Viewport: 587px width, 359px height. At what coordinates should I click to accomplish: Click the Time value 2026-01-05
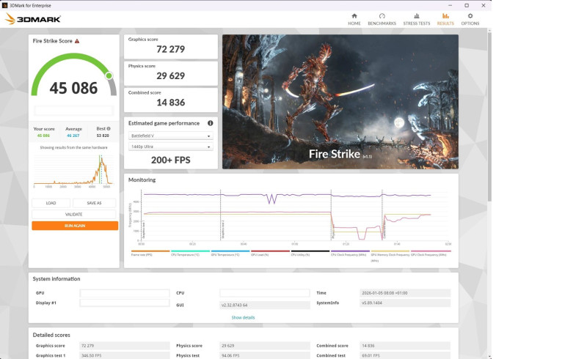[x=405, y=293]
